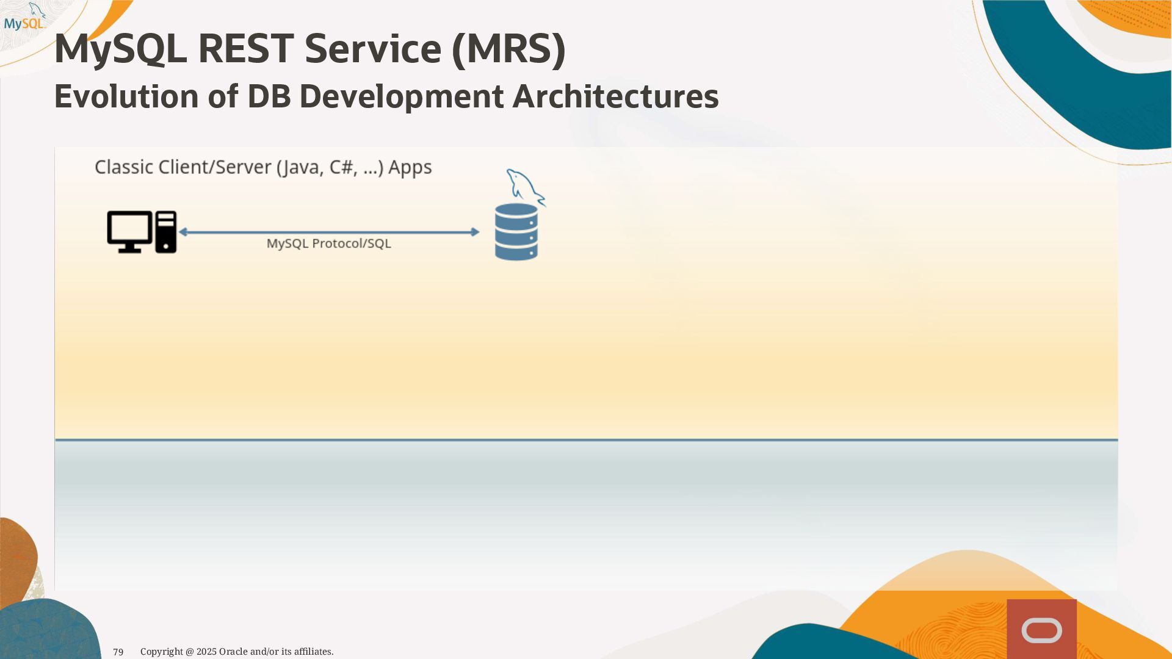Image resolution: width=1172 pixels, height=659 pixels.
Task: Select the 'MySQL Protocol/SQL' label
Action: point(328,243)
